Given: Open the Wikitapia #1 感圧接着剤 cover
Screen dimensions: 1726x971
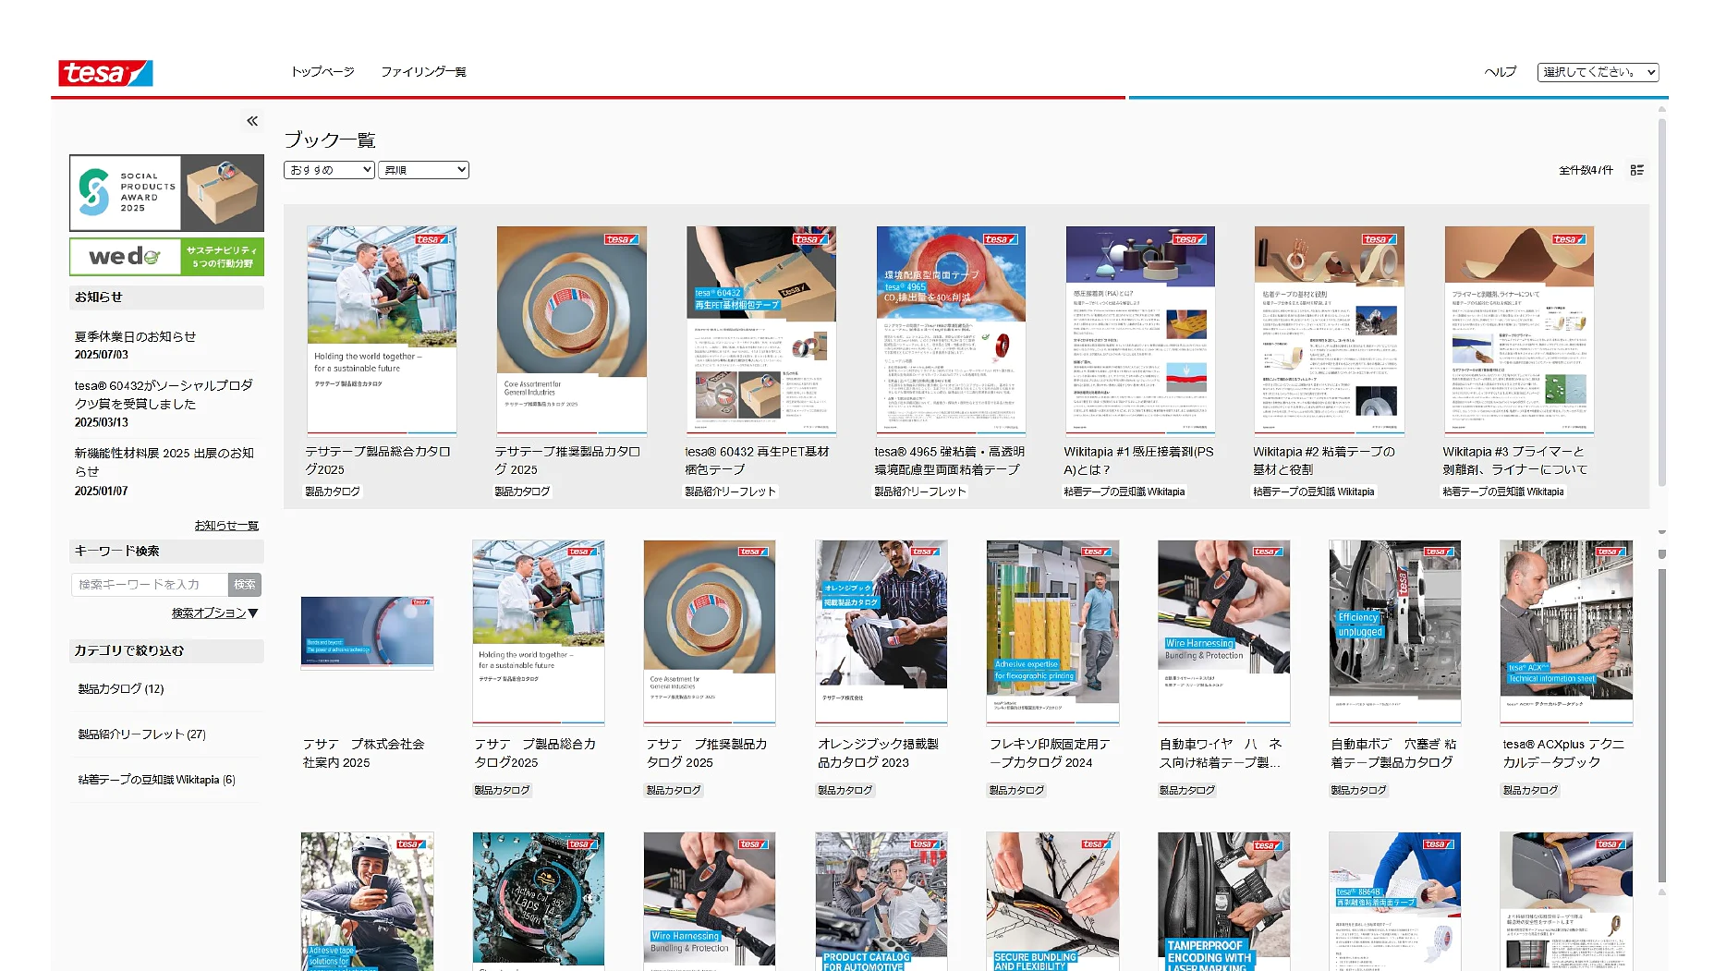Looking at the screenshot, I should coord(1140,330).
